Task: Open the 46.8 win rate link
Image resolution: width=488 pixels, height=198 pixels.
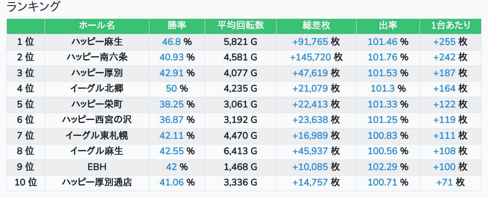Action: pyautogui.click(x=172, y=42)
